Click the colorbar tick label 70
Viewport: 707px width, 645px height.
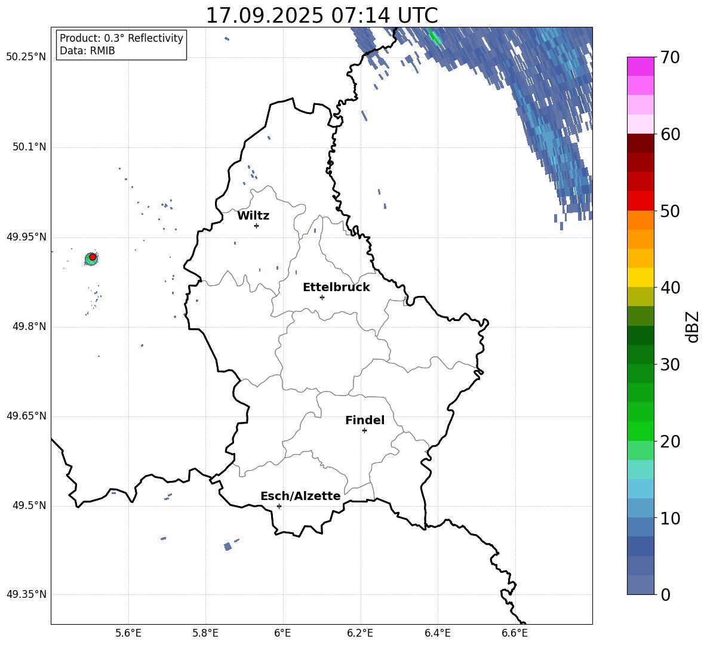click(x=669, y=57)
